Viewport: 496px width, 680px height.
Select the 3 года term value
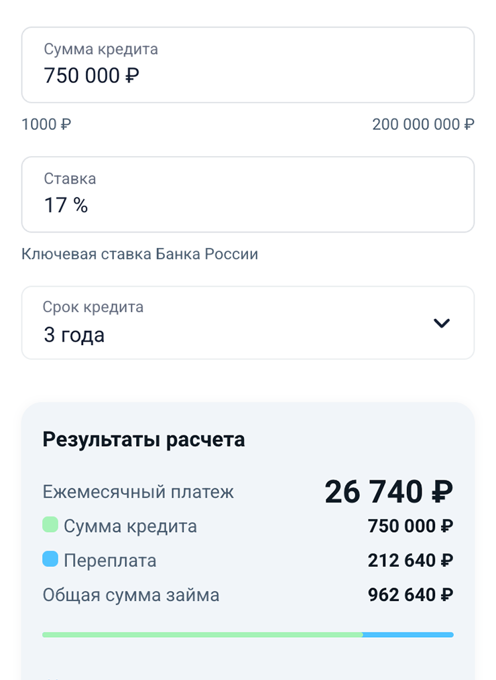pos(74,334)
